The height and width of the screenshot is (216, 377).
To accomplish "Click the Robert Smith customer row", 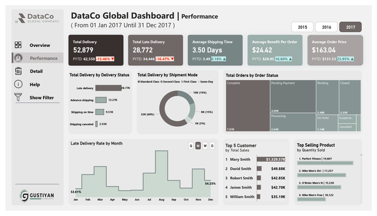I will (255, 178).
